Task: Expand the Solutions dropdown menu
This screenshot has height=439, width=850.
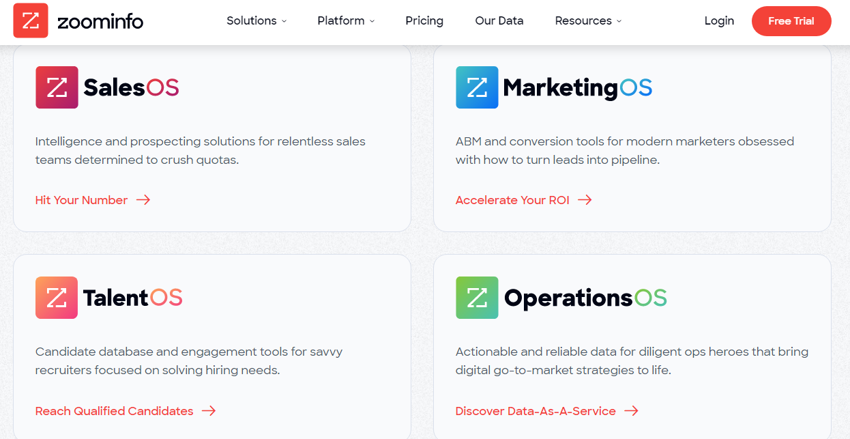Action: [x=257, y=20]
